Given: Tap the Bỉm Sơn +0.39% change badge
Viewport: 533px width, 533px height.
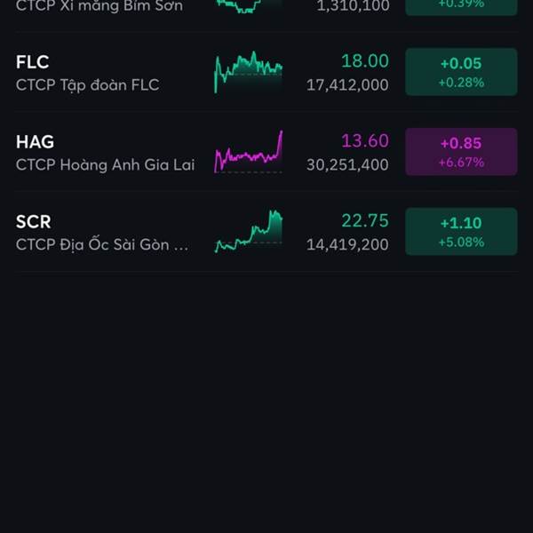Looking at the screenshot, I should click(461, 5).
